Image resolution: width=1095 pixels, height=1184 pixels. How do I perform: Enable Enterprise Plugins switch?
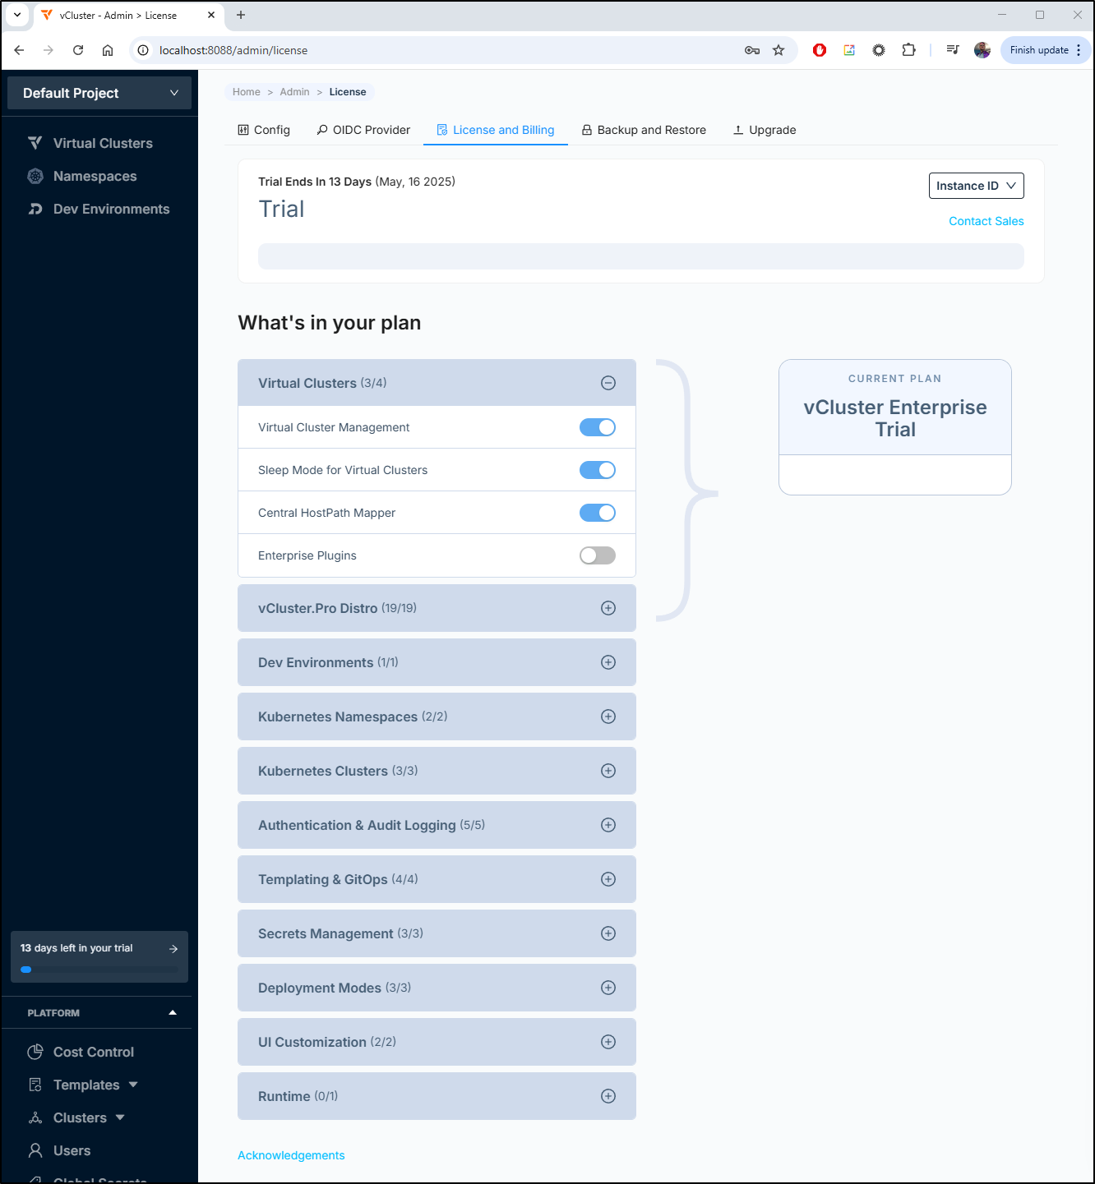[x=598, y=555]
